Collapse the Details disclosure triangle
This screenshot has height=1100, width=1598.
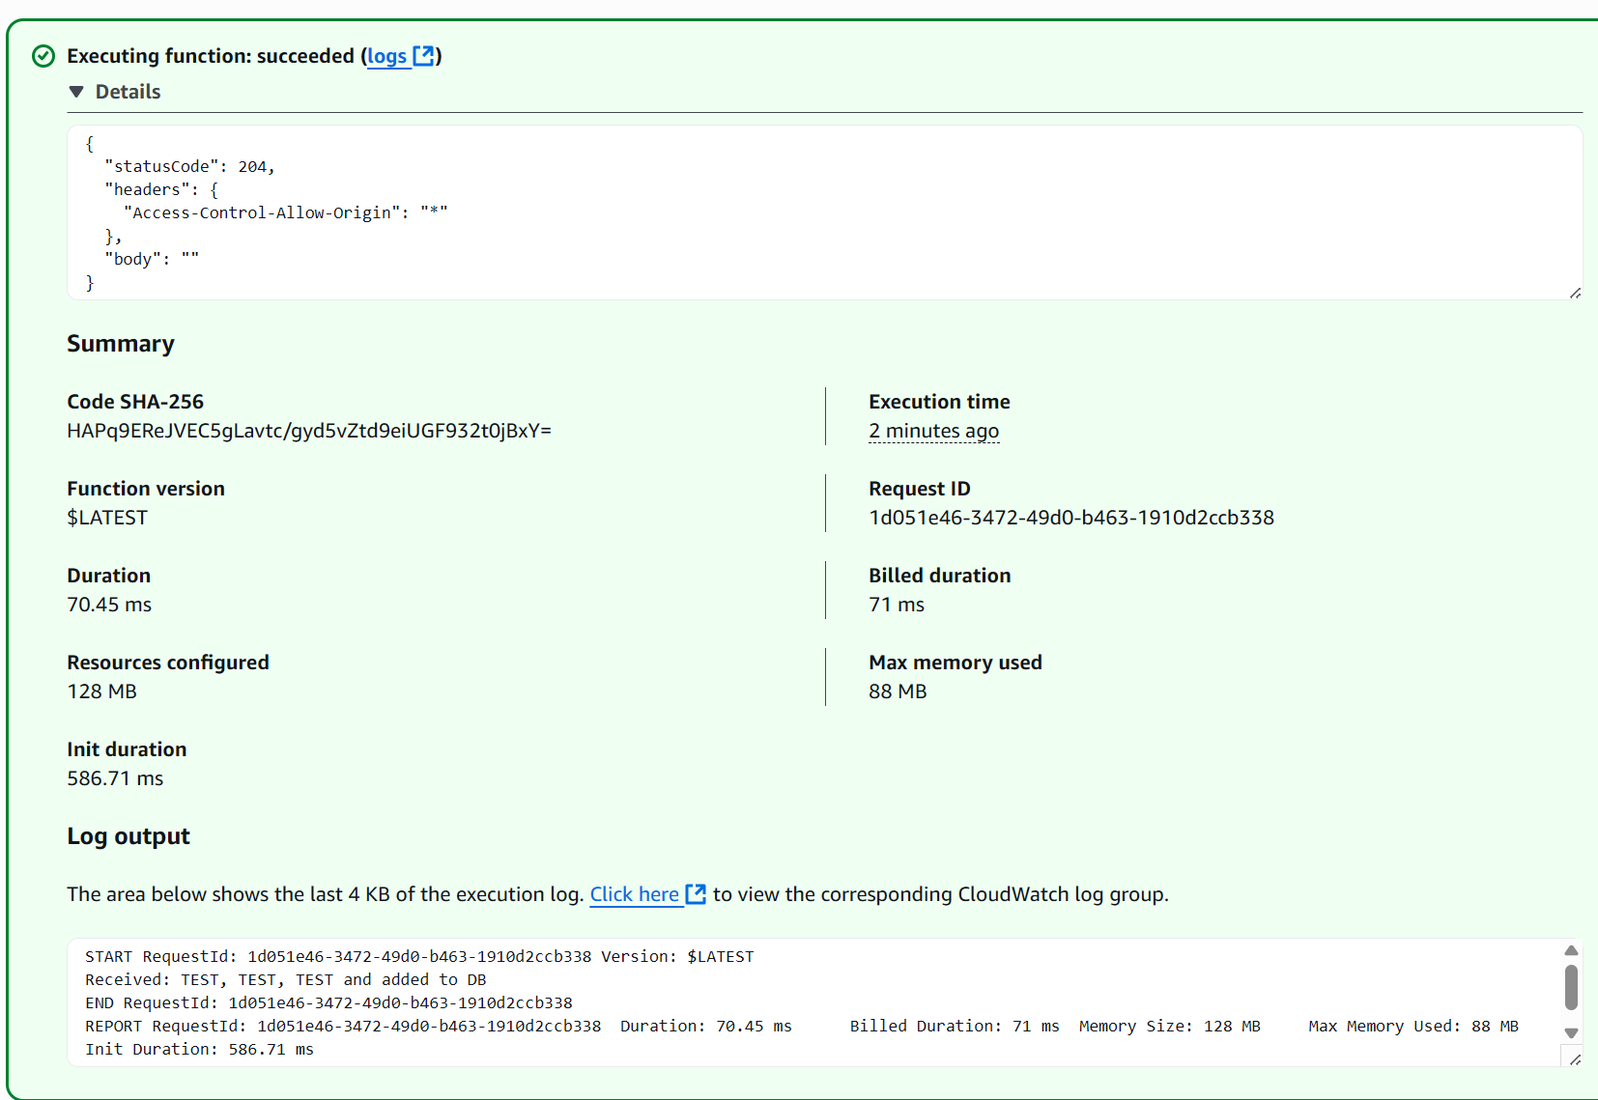pyautogui.click(x=76, y=92)
